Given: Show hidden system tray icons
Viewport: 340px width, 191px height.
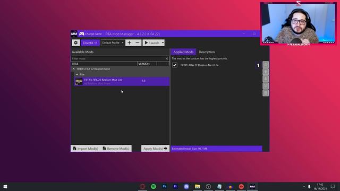Looking at the screenshot, I should pos(304,186).
